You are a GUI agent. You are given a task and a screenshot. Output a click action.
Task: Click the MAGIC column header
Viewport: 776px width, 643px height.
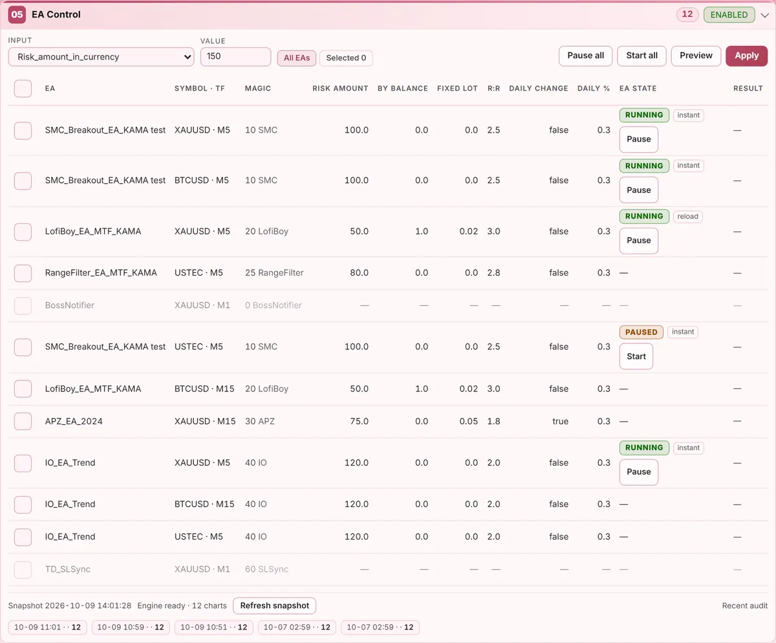coord(258,89)
